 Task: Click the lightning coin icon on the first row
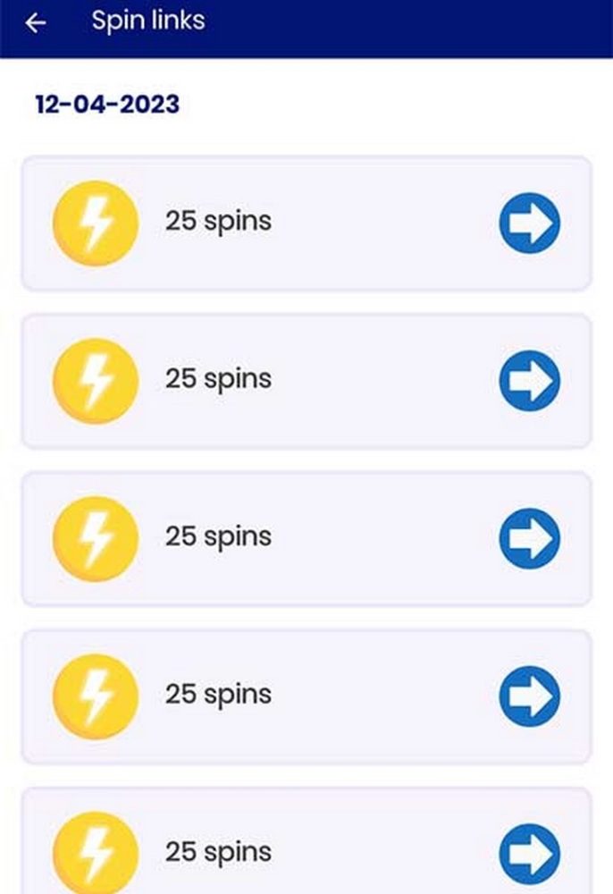95,223
